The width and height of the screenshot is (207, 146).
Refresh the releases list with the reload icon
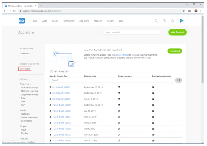coord(179,80)
